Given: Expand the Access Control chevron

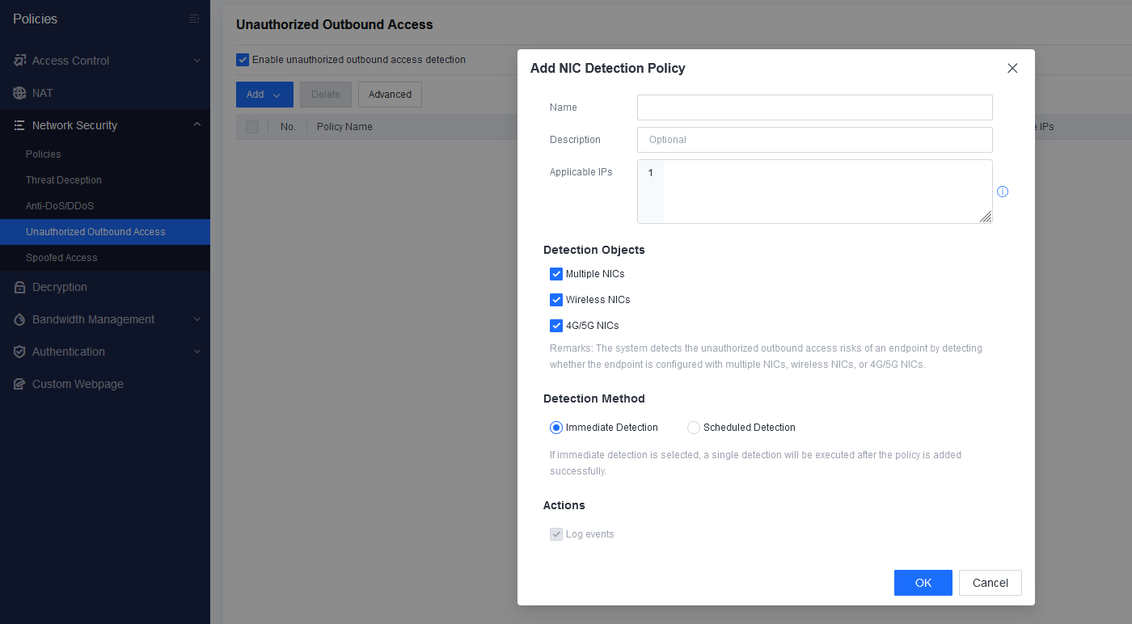Looking at the screenshot, I should pos(197,61).
